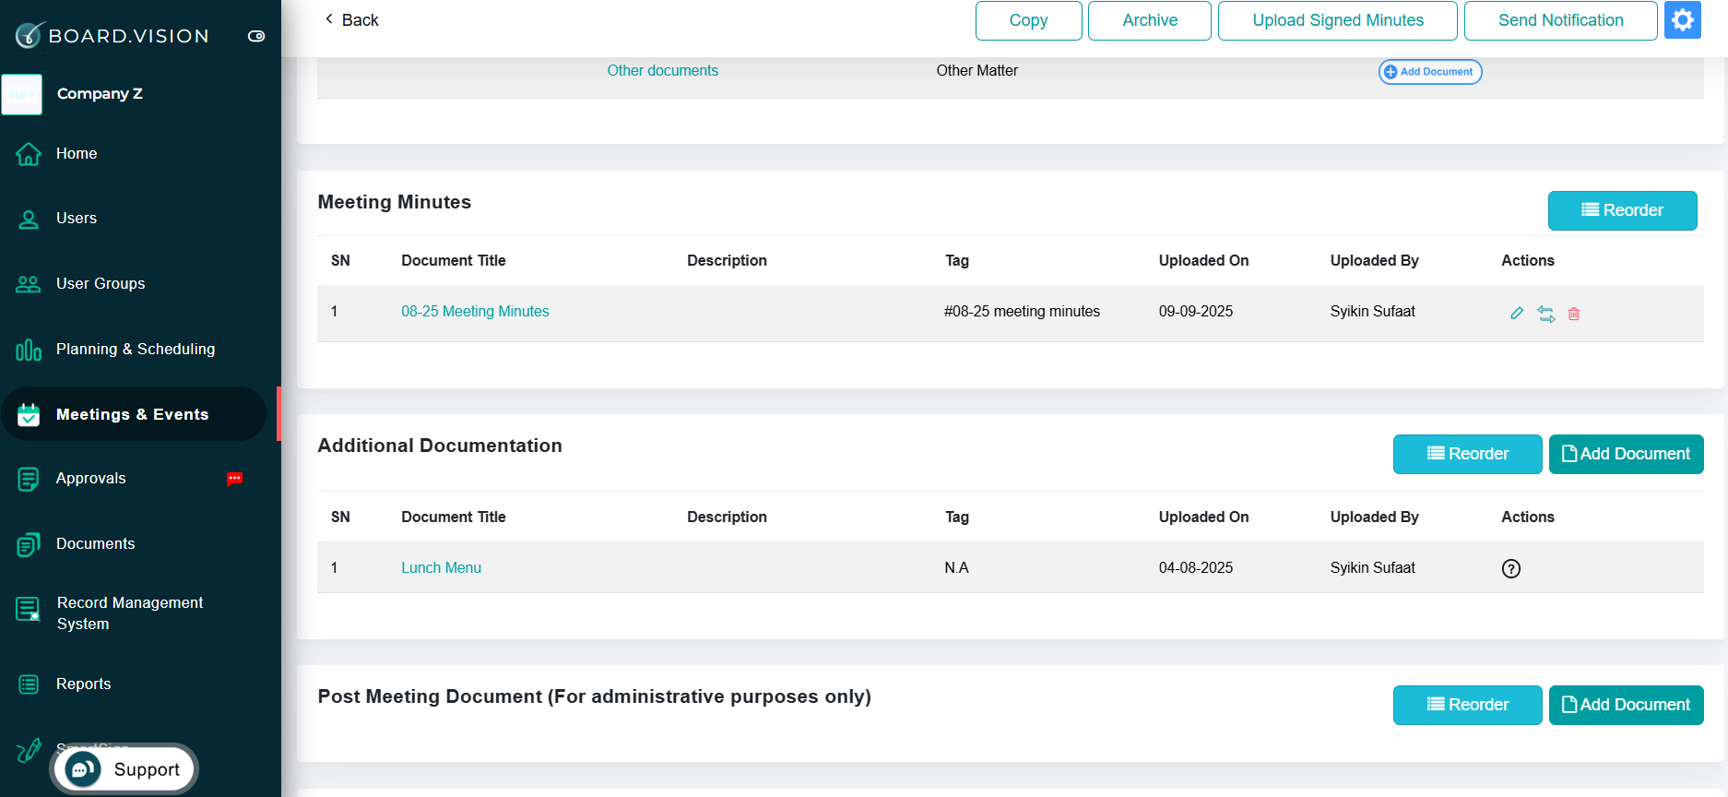Toggle the sidebar collapse switch

click(x=256, y=36)
